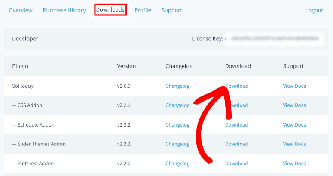Download the Soliloquy plugin

coord(237,86)
